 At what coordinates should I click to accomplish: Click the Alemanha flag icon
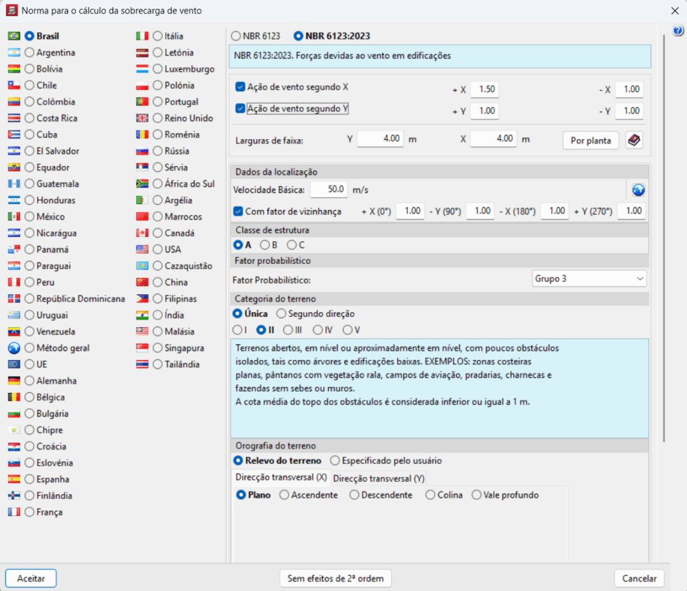point(14,381)
